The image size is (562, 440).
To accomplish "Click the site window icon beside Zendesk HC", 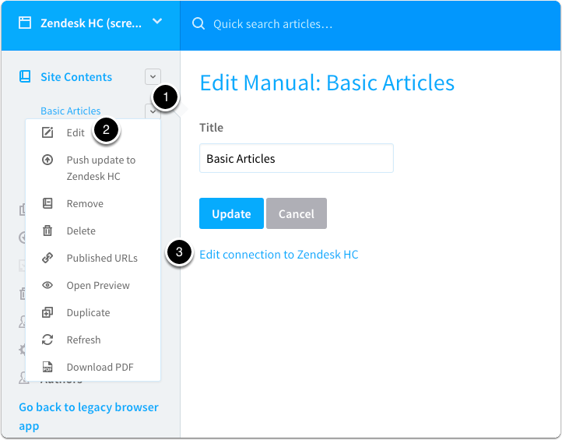I will pos(25,23).
